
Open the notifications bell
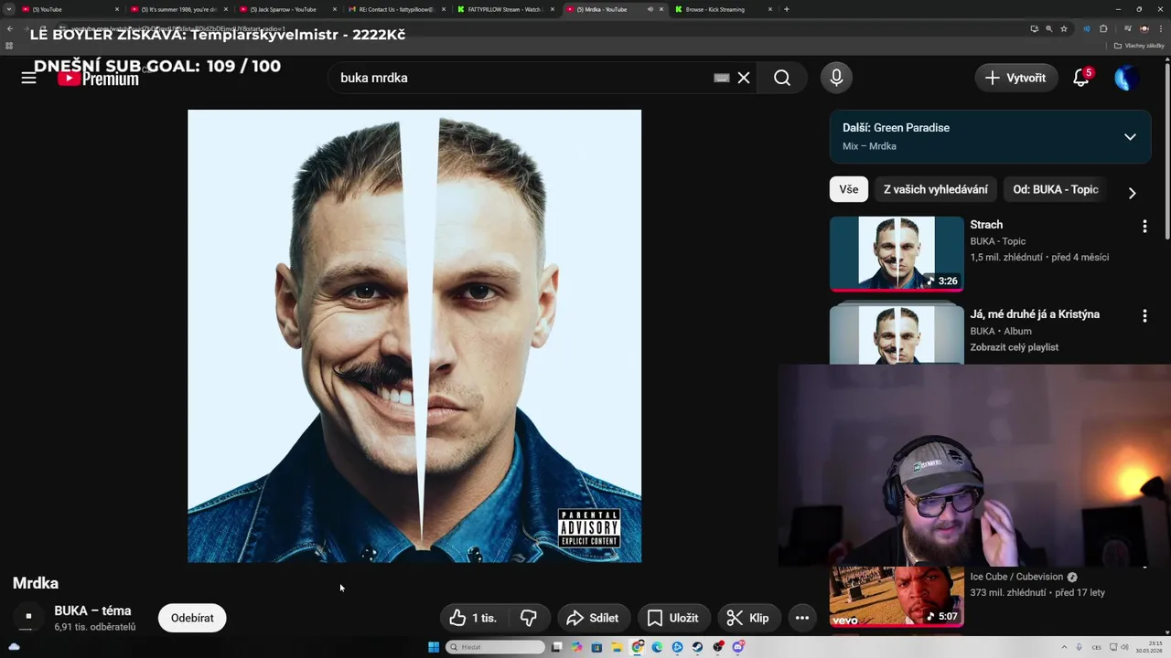[1081, 78]
